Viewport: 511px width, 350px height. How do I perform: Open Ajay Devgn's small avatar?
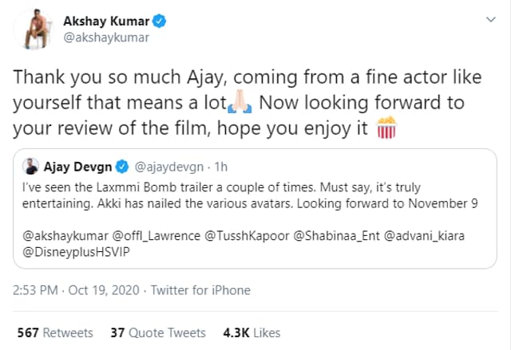pyautogui.click(x=31, y=167)
